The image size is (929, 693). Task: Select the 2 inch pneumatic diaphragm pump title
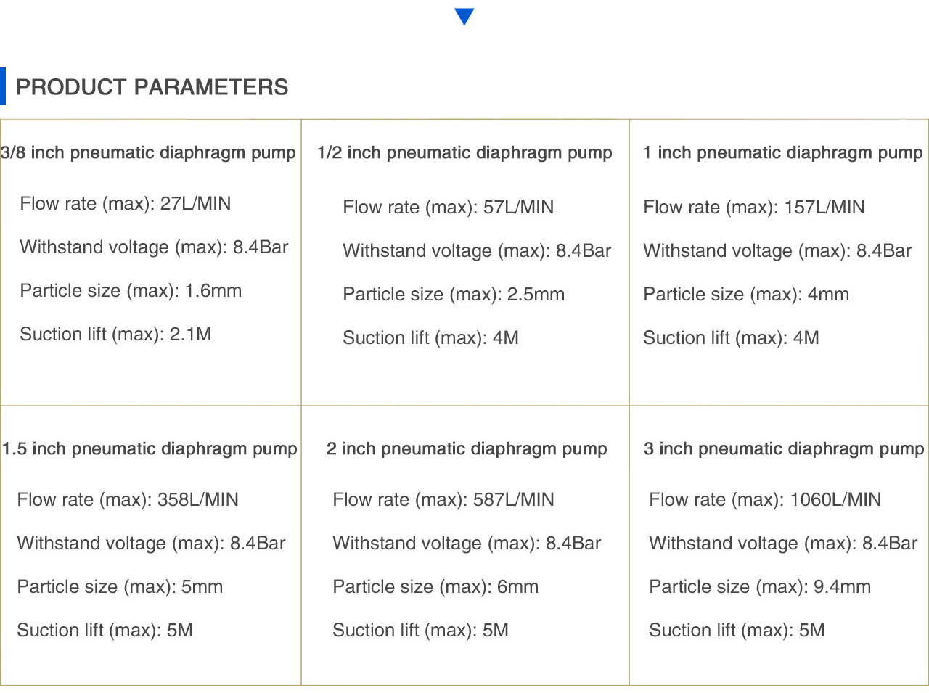click(467, 449)
